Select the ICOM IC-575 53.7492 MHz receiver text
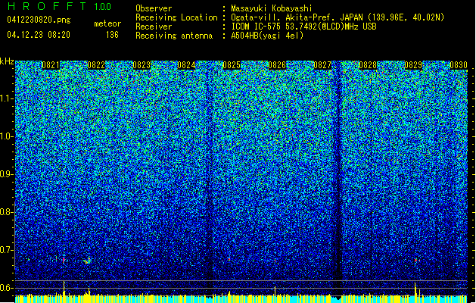The image size is (476, 303). pos(303,27)
